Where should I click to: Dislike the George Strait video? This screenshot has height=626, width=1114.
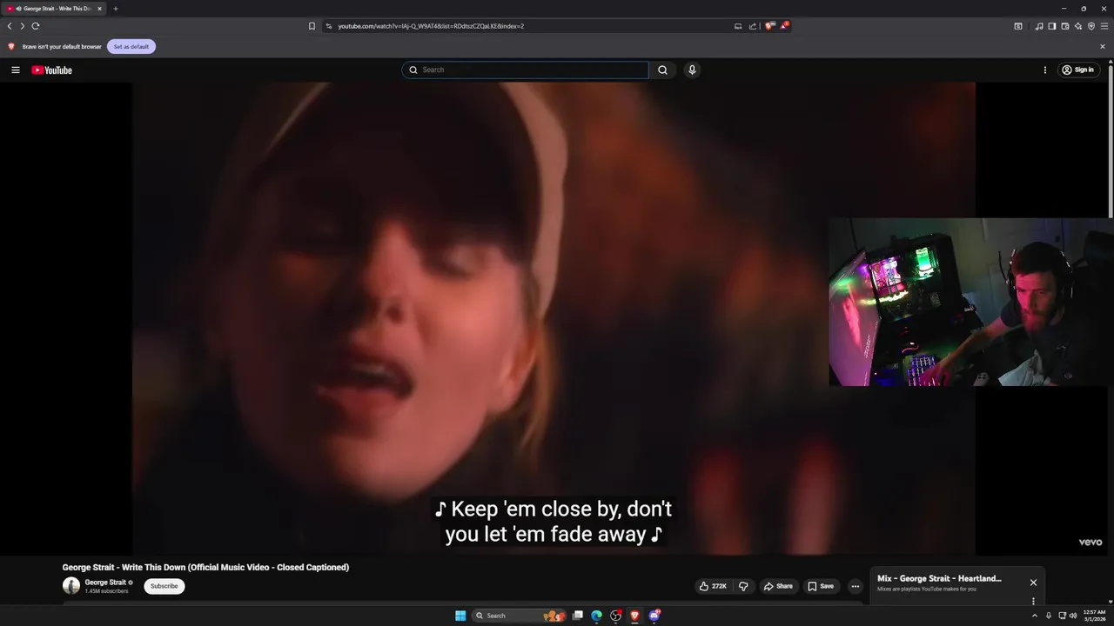[743, 586]
